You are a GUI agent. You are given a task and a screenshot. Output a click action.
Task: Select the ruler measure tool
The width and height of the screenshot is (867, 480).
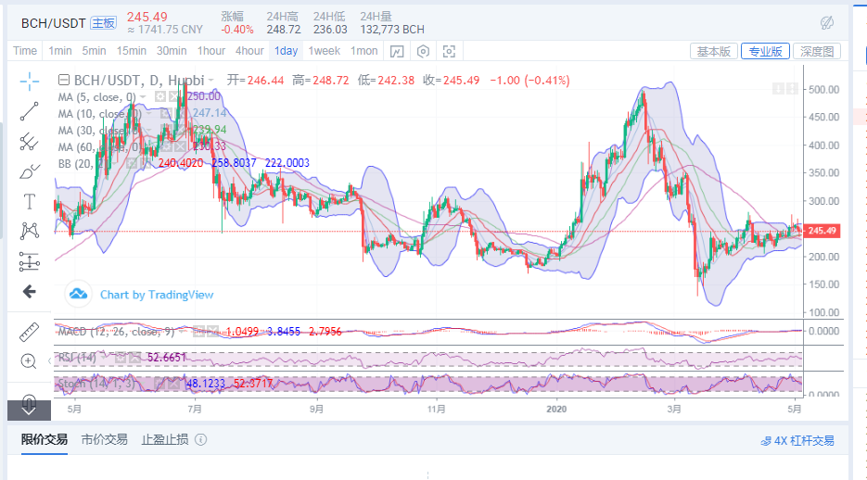(29, 332)
